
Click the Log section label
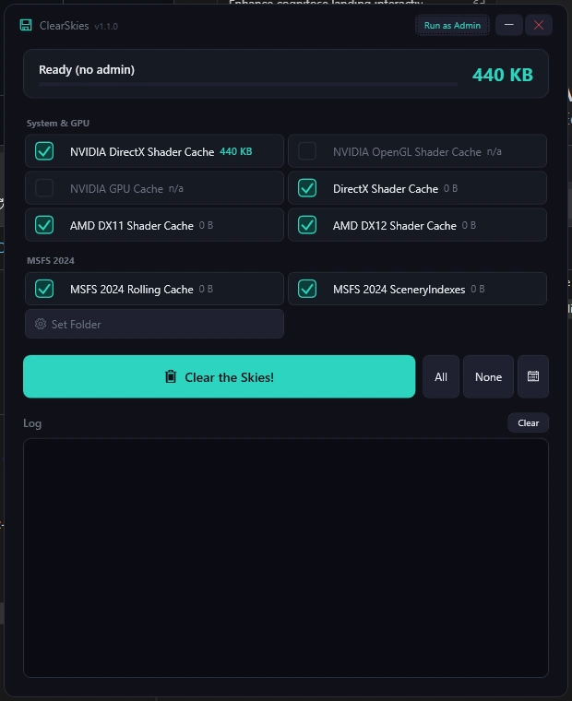(32, 423)
